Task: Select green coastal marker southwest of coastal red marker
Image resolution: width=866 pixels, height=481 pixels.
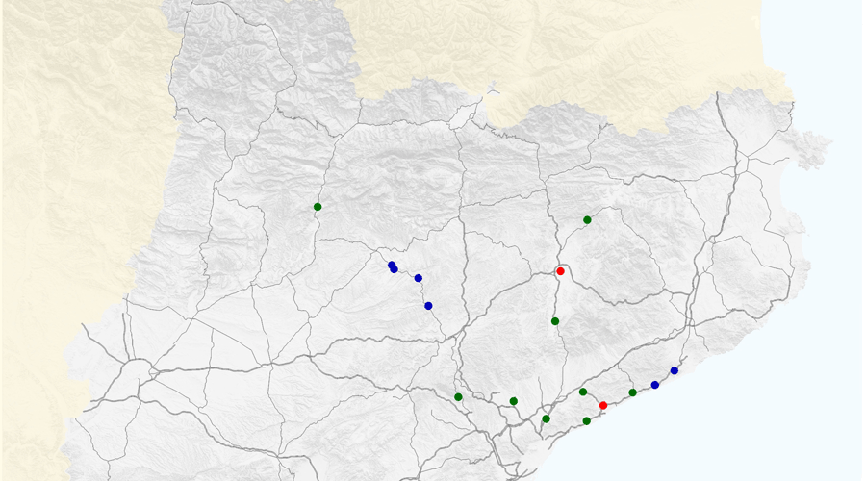Action: 587,421
